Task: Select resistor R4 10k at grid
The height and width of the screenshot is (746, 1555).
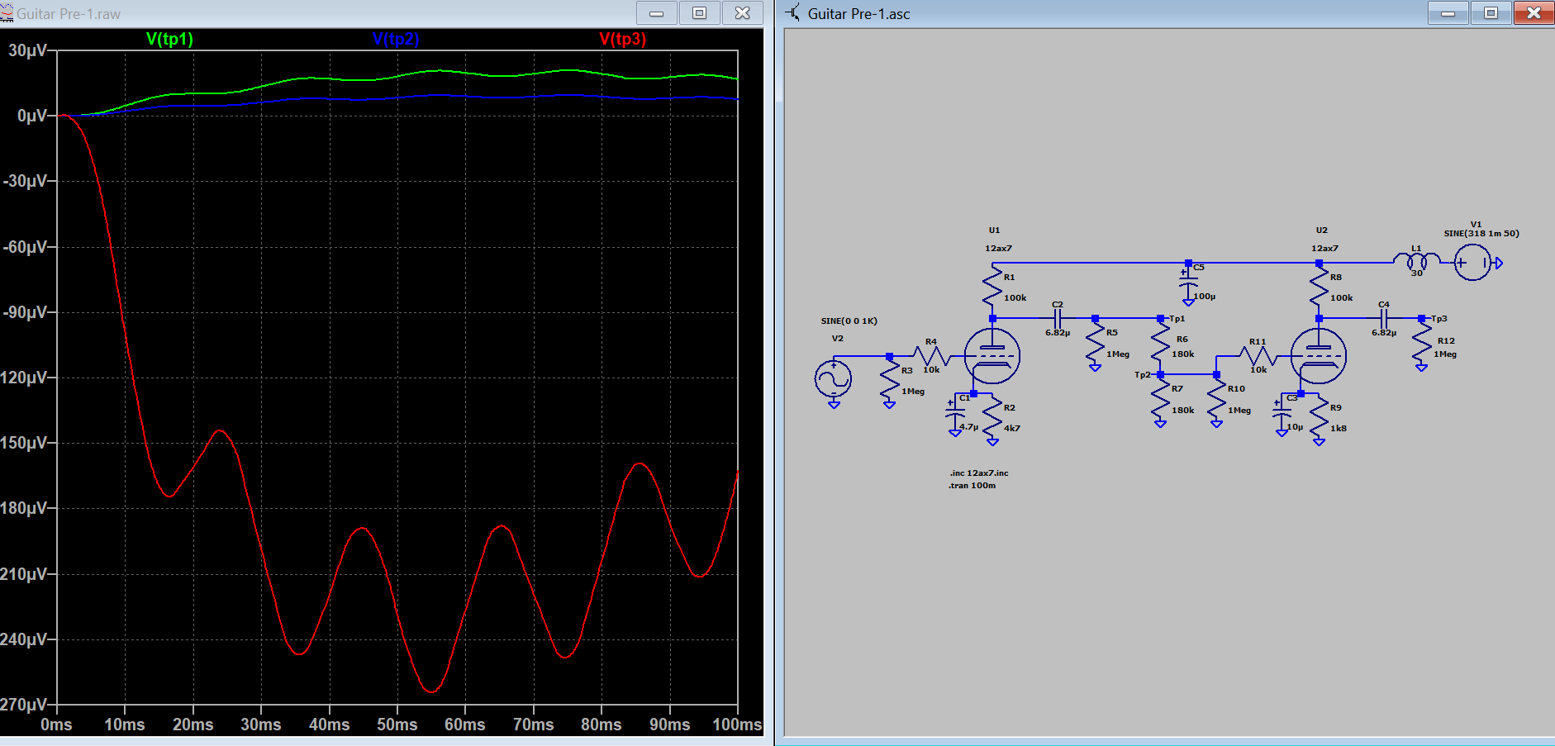Action: tap(931, 356)
